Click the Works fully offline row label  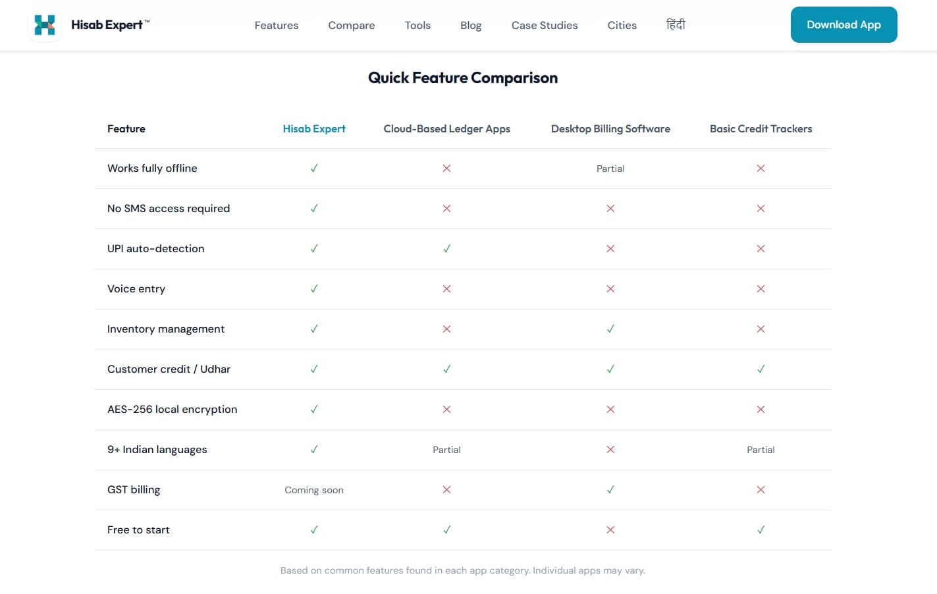[x=152, y=168]
